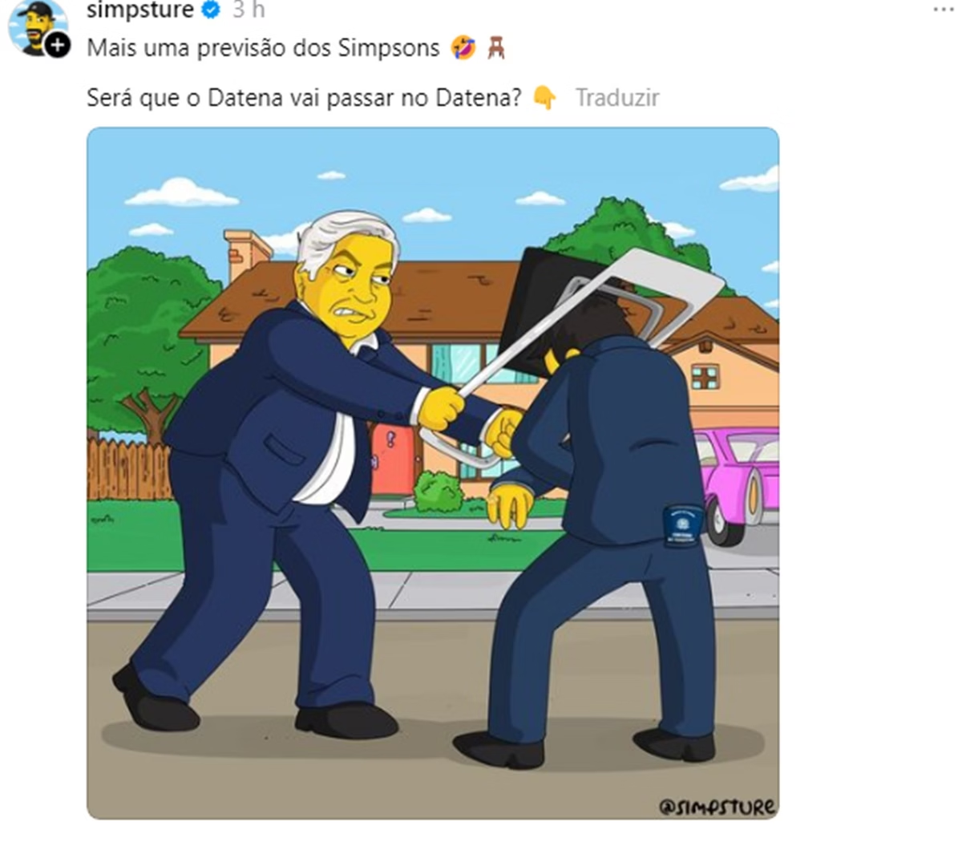Open the simpsture username link
The height and width of the screenshot is (846, 962).
point(140,10)
